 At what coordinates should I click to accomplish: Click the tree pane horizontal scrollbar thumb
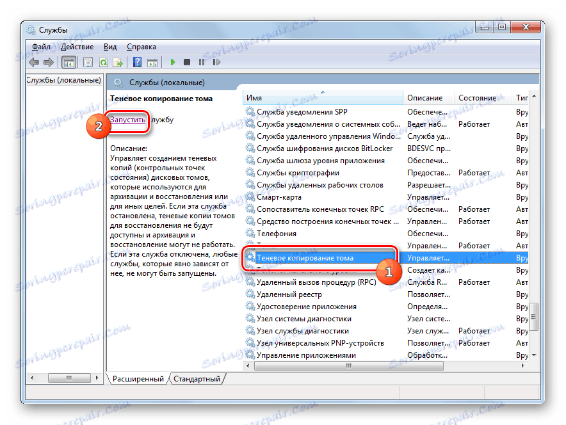click(x=69, y=378)
